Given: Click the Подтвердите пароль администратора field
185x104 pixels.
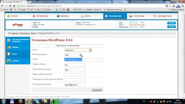Looking at the screenshot, I should coord(75,80).
